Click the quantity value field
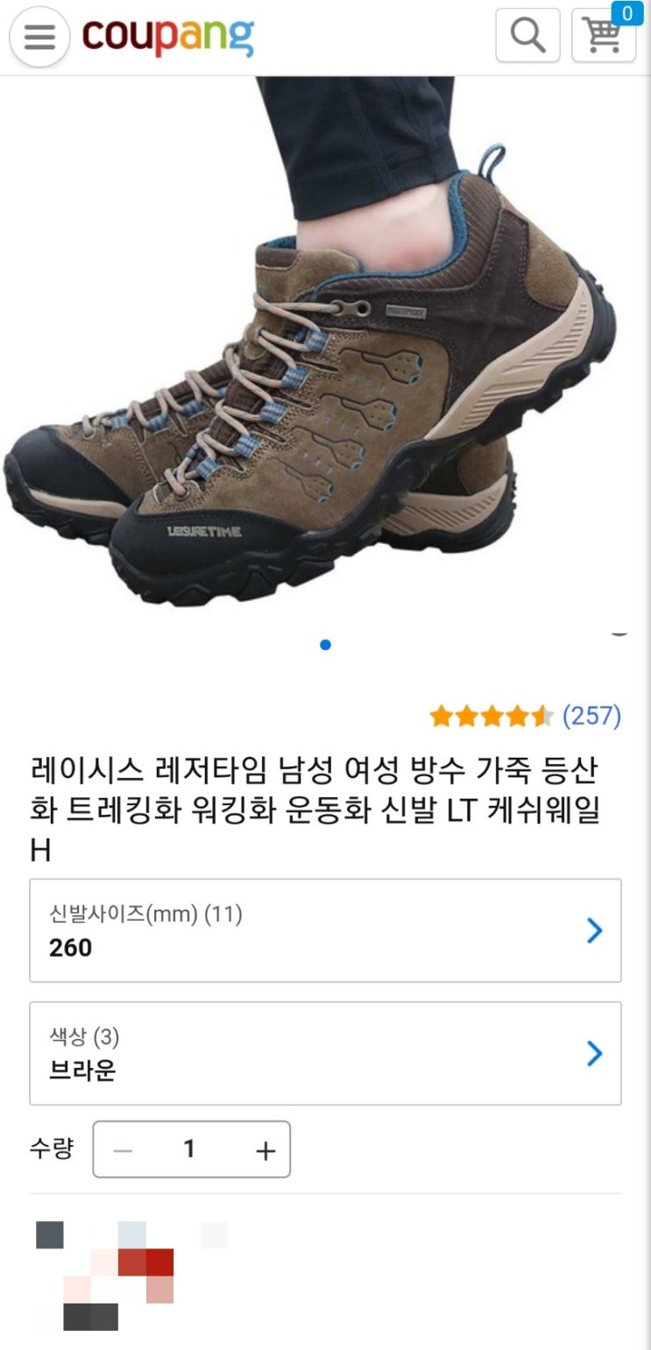 pyautogui.click(x=188, y=1149)
